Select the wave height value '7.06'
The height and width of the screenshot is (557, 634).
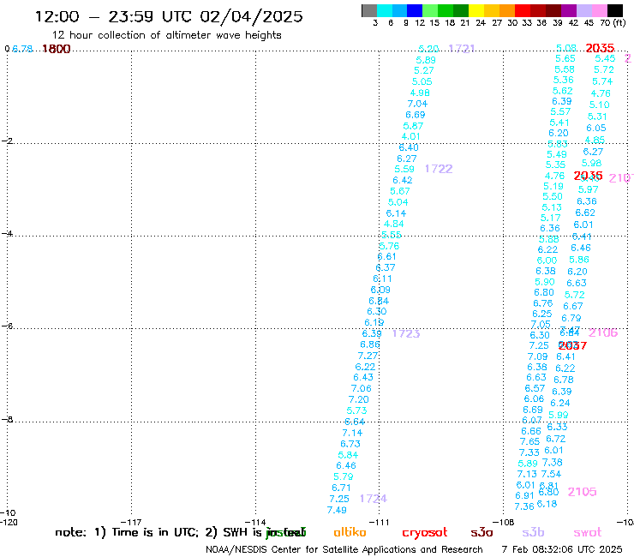click(361, 389)
